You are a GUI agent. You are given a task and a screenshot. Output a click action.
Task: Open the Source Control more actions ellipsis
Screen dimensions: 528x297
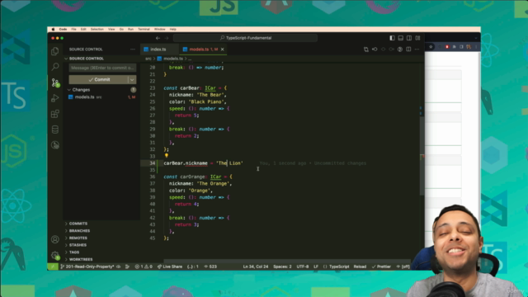[x=132, y=49]
